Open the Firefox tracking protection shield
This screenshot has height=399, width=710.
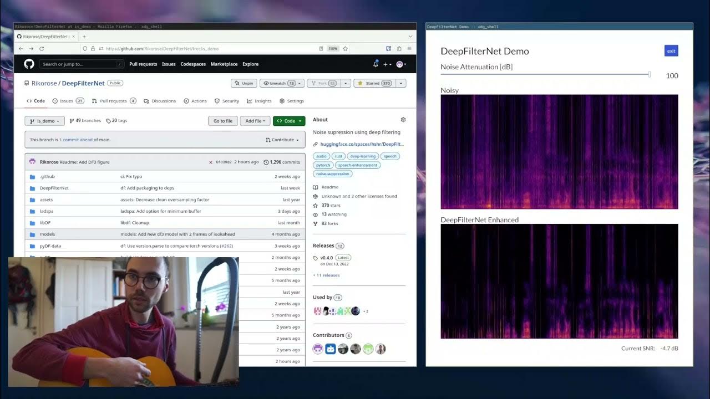85,49
